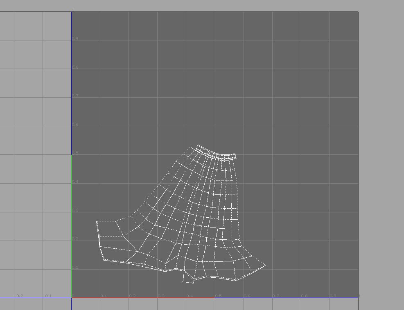Click the 0.1 label on the vertical axis
The height and width of the screenshot is (310, 404).
75,268
